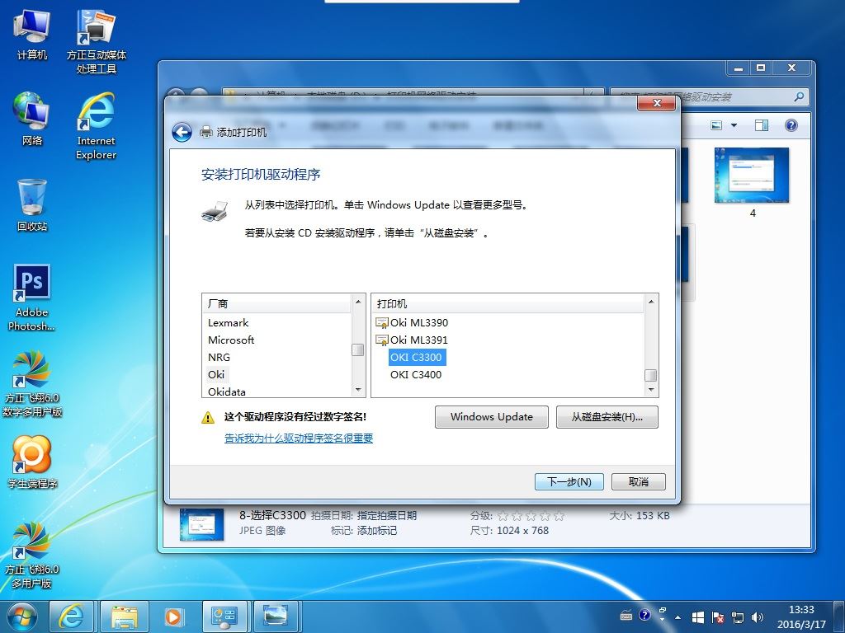
Task: Expand the view options dropdown arrow in Explorer
Action: click(734, 125)
